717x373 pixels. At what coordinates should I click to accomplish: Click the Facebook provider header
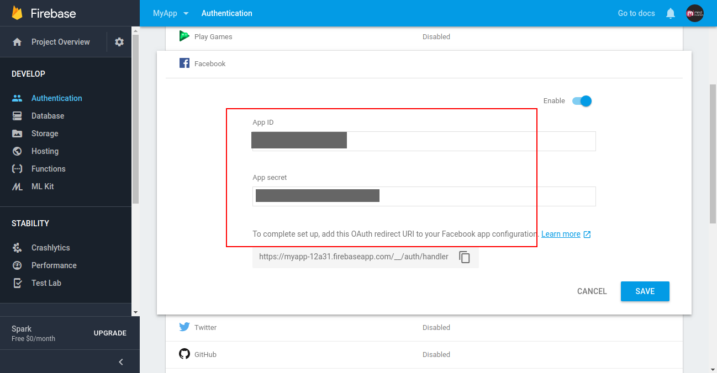tap(424, 64)
